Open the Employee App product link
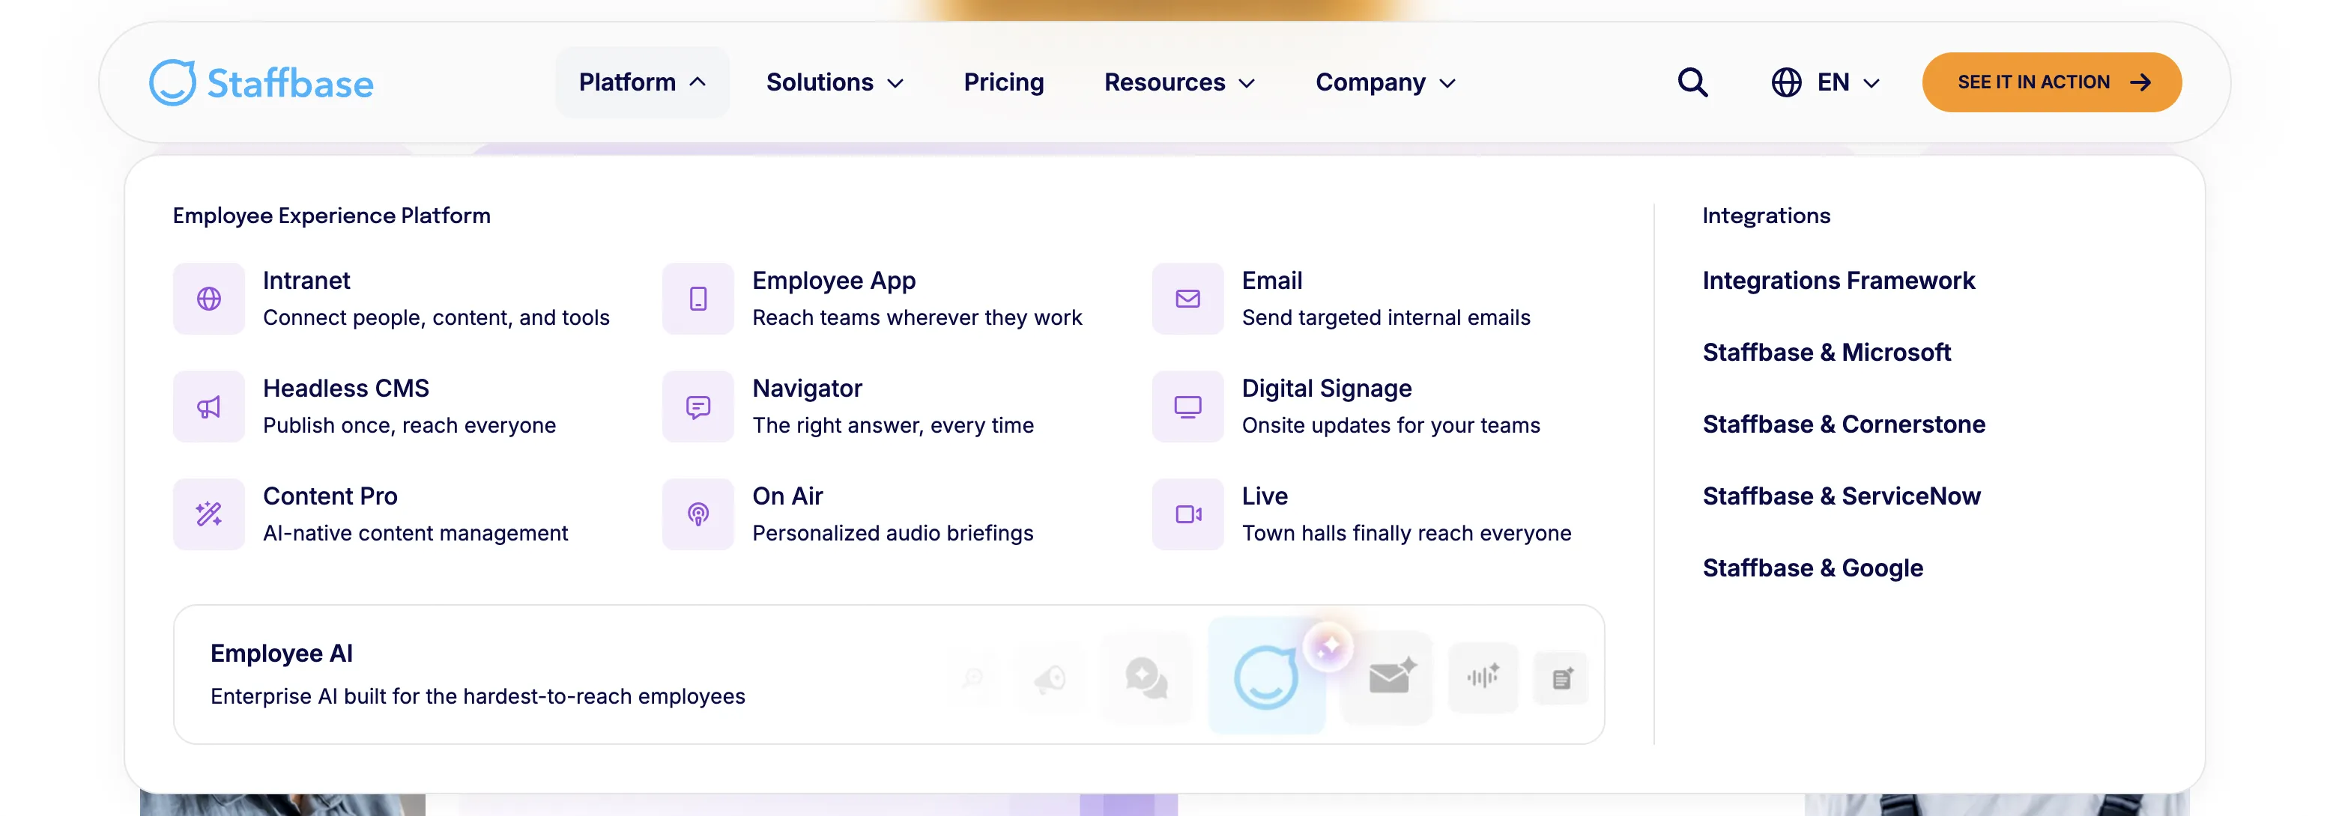Image resolution: width=2333 pixels, height=816 pixels. pos(834,281)
